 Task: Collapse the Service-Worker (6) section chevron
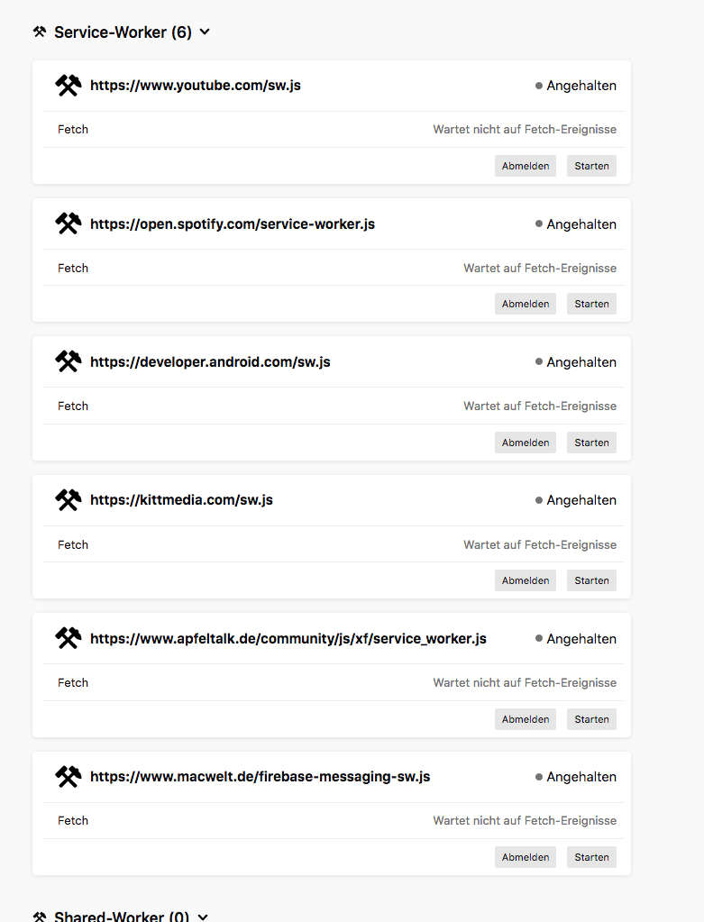tap(205, 32)
